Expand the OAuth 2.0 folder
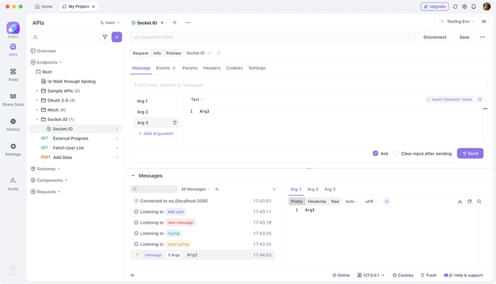The height and width of the screenshot is (284, 496). [x=37, y=100]
